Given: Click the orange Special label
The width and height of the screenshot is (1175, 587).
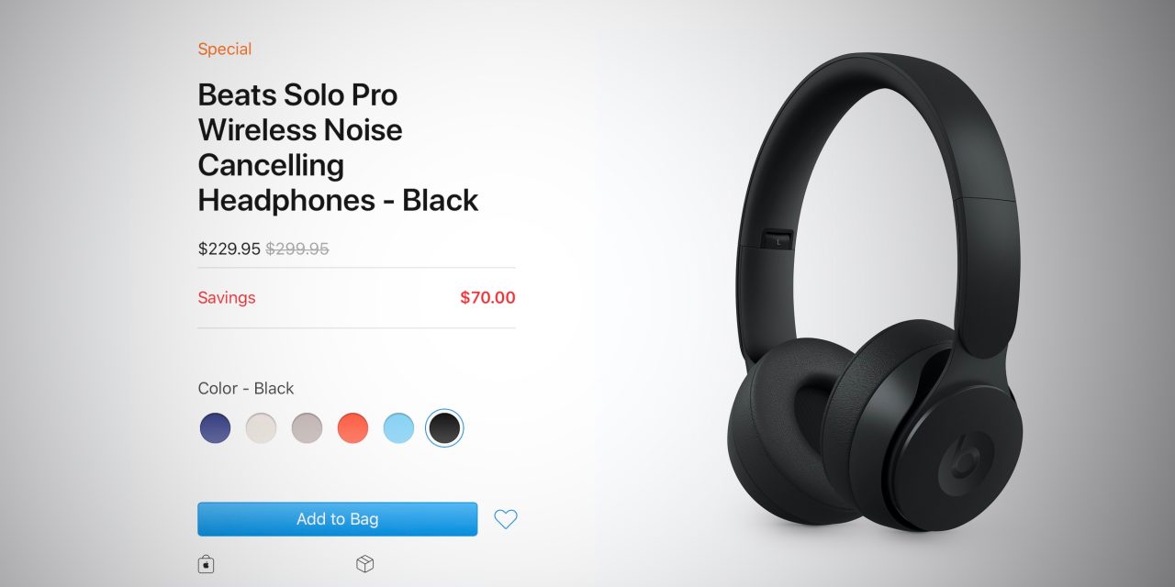Looking at the screenshot, I should click(225, 49).
